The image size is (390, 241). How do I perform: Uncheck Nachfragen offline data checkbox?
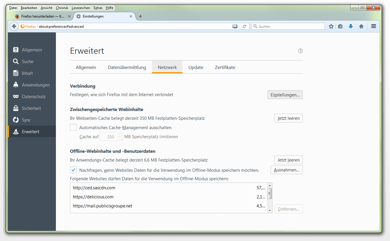click(73, 170)
